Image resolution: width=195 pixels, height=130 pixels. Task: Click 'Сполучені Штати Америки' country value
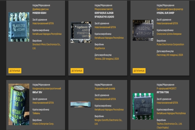pyautogui.click(x=169, y=34)
